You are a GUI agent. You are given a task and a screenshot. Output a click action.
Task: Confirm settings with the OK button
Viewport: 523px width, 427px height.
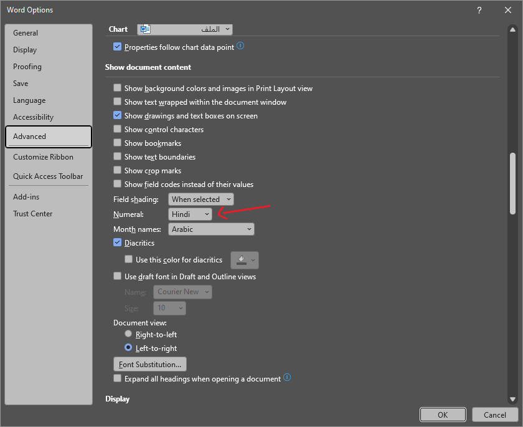(443, 415)
